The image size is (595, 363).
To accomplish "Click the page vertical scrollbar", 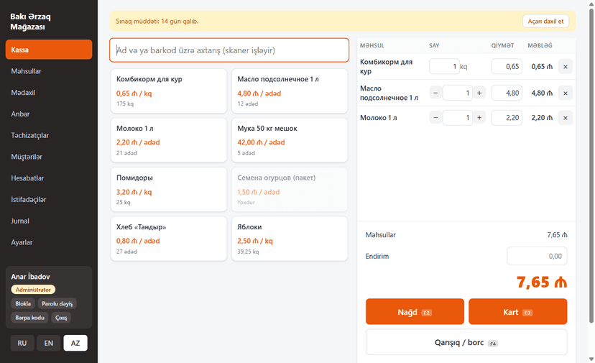I will 591,166.
